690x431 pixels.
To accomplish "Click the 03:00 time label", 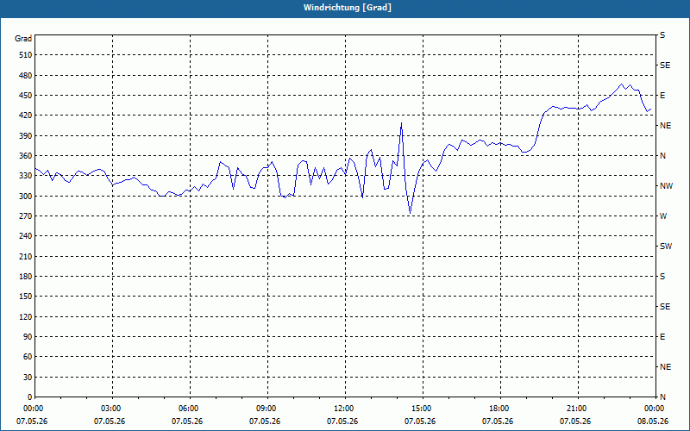I will pyautogui.click(x=113, y=409).
